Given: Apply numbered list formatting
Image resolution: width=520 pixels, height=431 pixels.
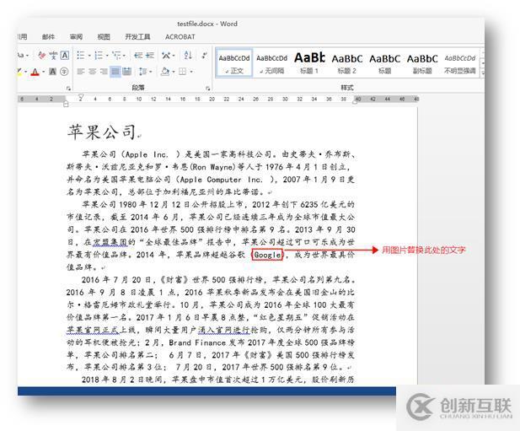Looking at the screenshot, I should pyautogui.click(x=99, y=55).
